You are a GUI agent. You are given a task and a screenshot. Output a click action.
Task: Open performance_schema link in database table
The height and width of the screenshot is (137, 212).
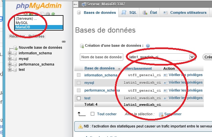point(102,90)
